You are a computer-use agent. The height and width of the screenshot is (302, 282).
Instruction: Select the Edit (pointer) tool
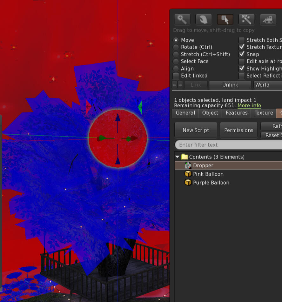[225, 20]
